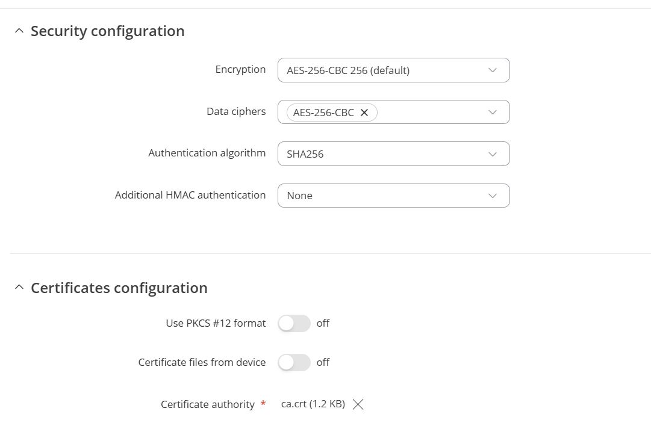
Task: Enable Use PKCS #12 format
Action: coord(294,323)
